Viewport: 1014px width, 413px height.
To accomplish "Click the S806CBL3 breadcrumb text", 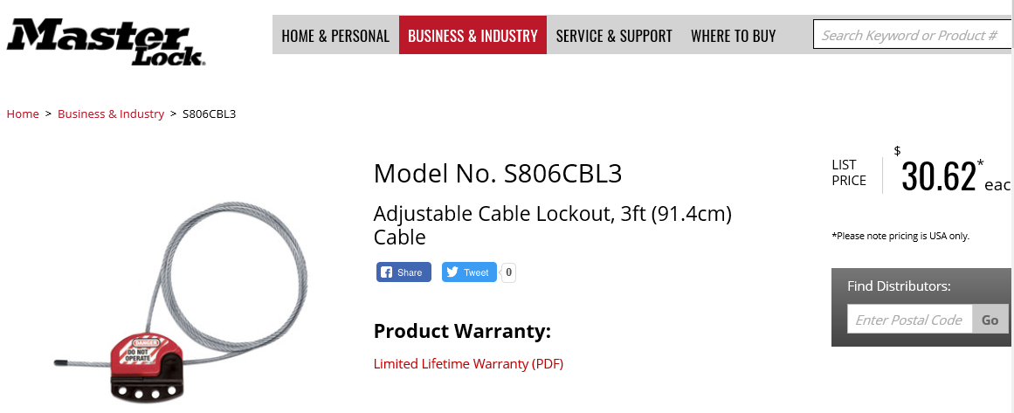I will pyautogui.click(x=209, y=114).
